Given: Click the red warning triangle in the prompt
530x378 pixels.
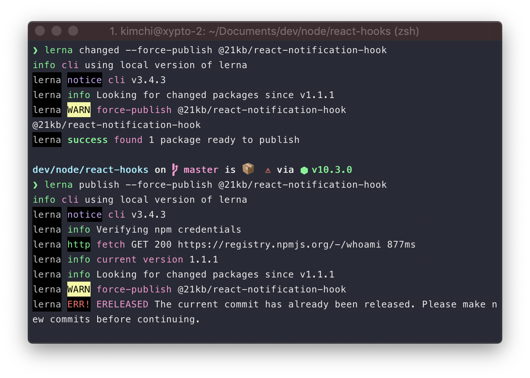Looking at the screenshot, I should [268, 169].
